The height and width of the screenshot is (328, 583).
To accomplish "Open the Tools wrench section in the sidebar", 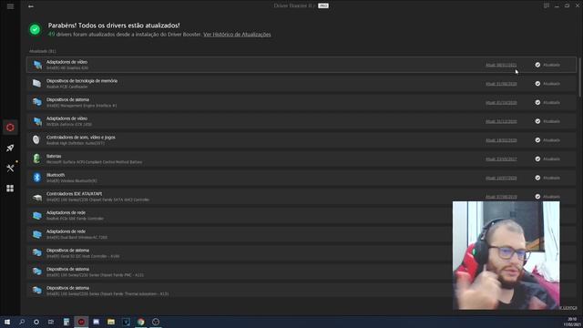I will [x=10, y=168].
